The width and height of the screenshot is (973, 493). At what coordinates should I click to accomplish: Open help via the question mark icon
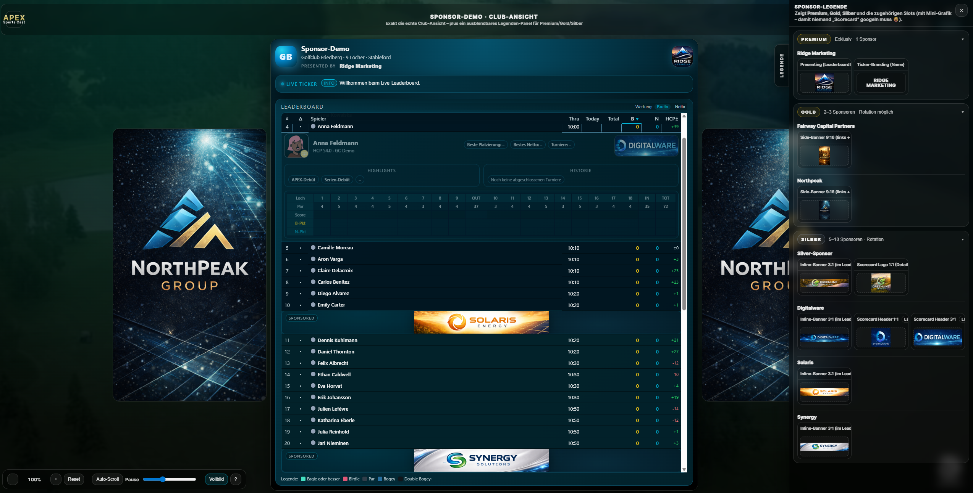coord(236,479)
